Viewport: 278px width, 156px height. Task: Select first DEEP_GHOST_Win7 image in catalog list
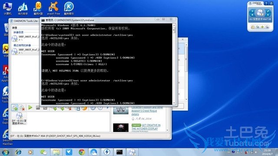26,38
